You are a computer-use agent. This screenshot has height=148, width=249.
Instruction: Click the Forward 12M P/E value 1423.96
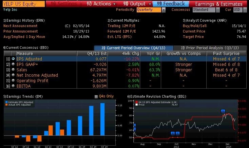coord(159,31)
